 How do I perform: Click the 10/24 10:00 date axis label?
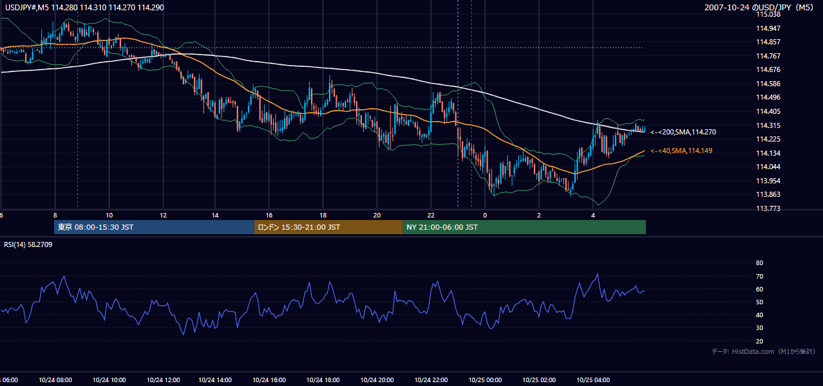click(x=109, y=380)
